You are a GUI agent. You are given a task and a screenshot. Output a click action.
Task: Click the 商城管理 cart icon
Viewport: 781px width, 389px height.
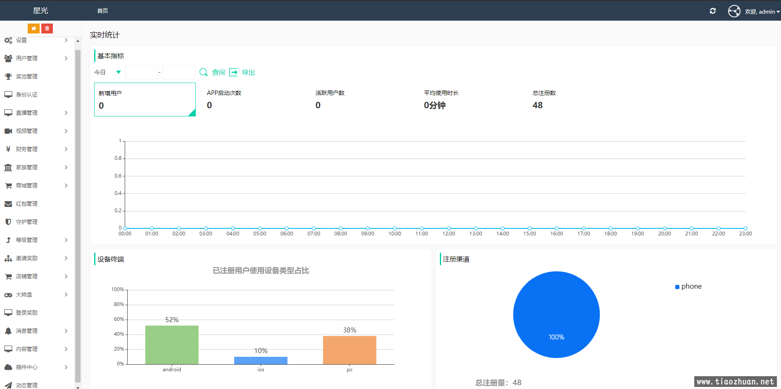(8, 185)
